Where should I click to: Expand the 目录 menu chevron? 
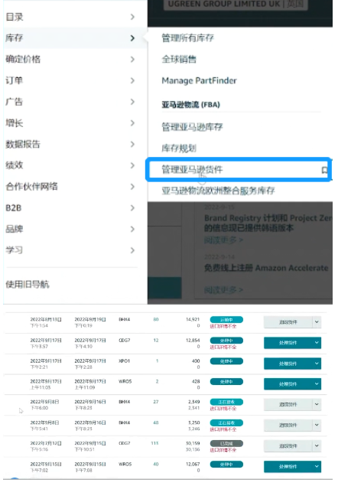click(x=132, y=17)
